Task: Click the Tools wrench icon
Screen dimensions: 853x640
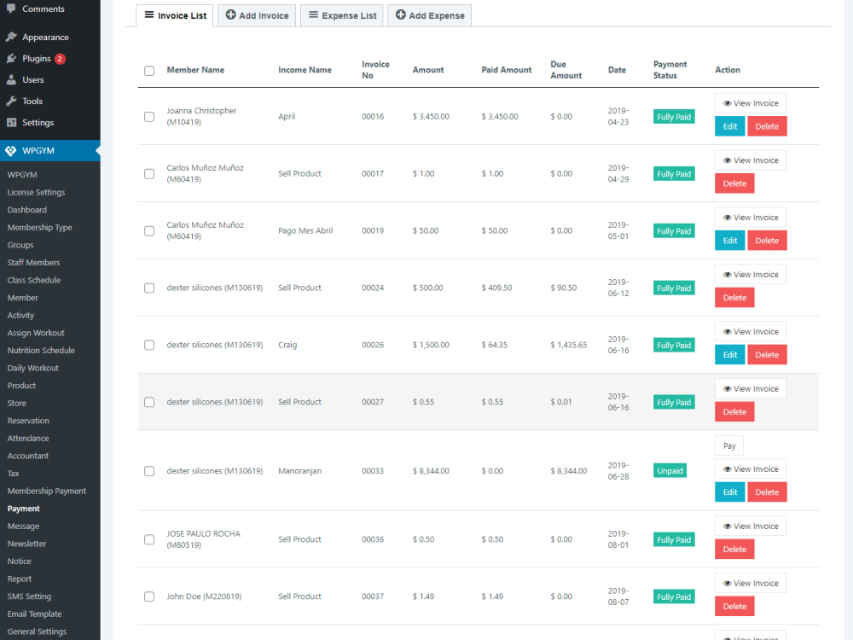Action: coord(11,101)
